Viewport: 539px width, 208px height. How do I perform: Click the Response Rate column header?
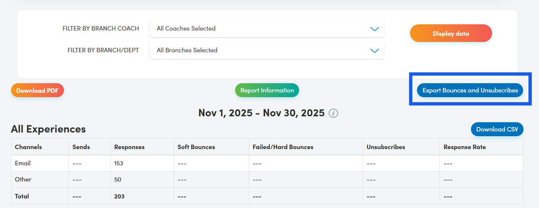pyautogui.click(x=465, y=147)
